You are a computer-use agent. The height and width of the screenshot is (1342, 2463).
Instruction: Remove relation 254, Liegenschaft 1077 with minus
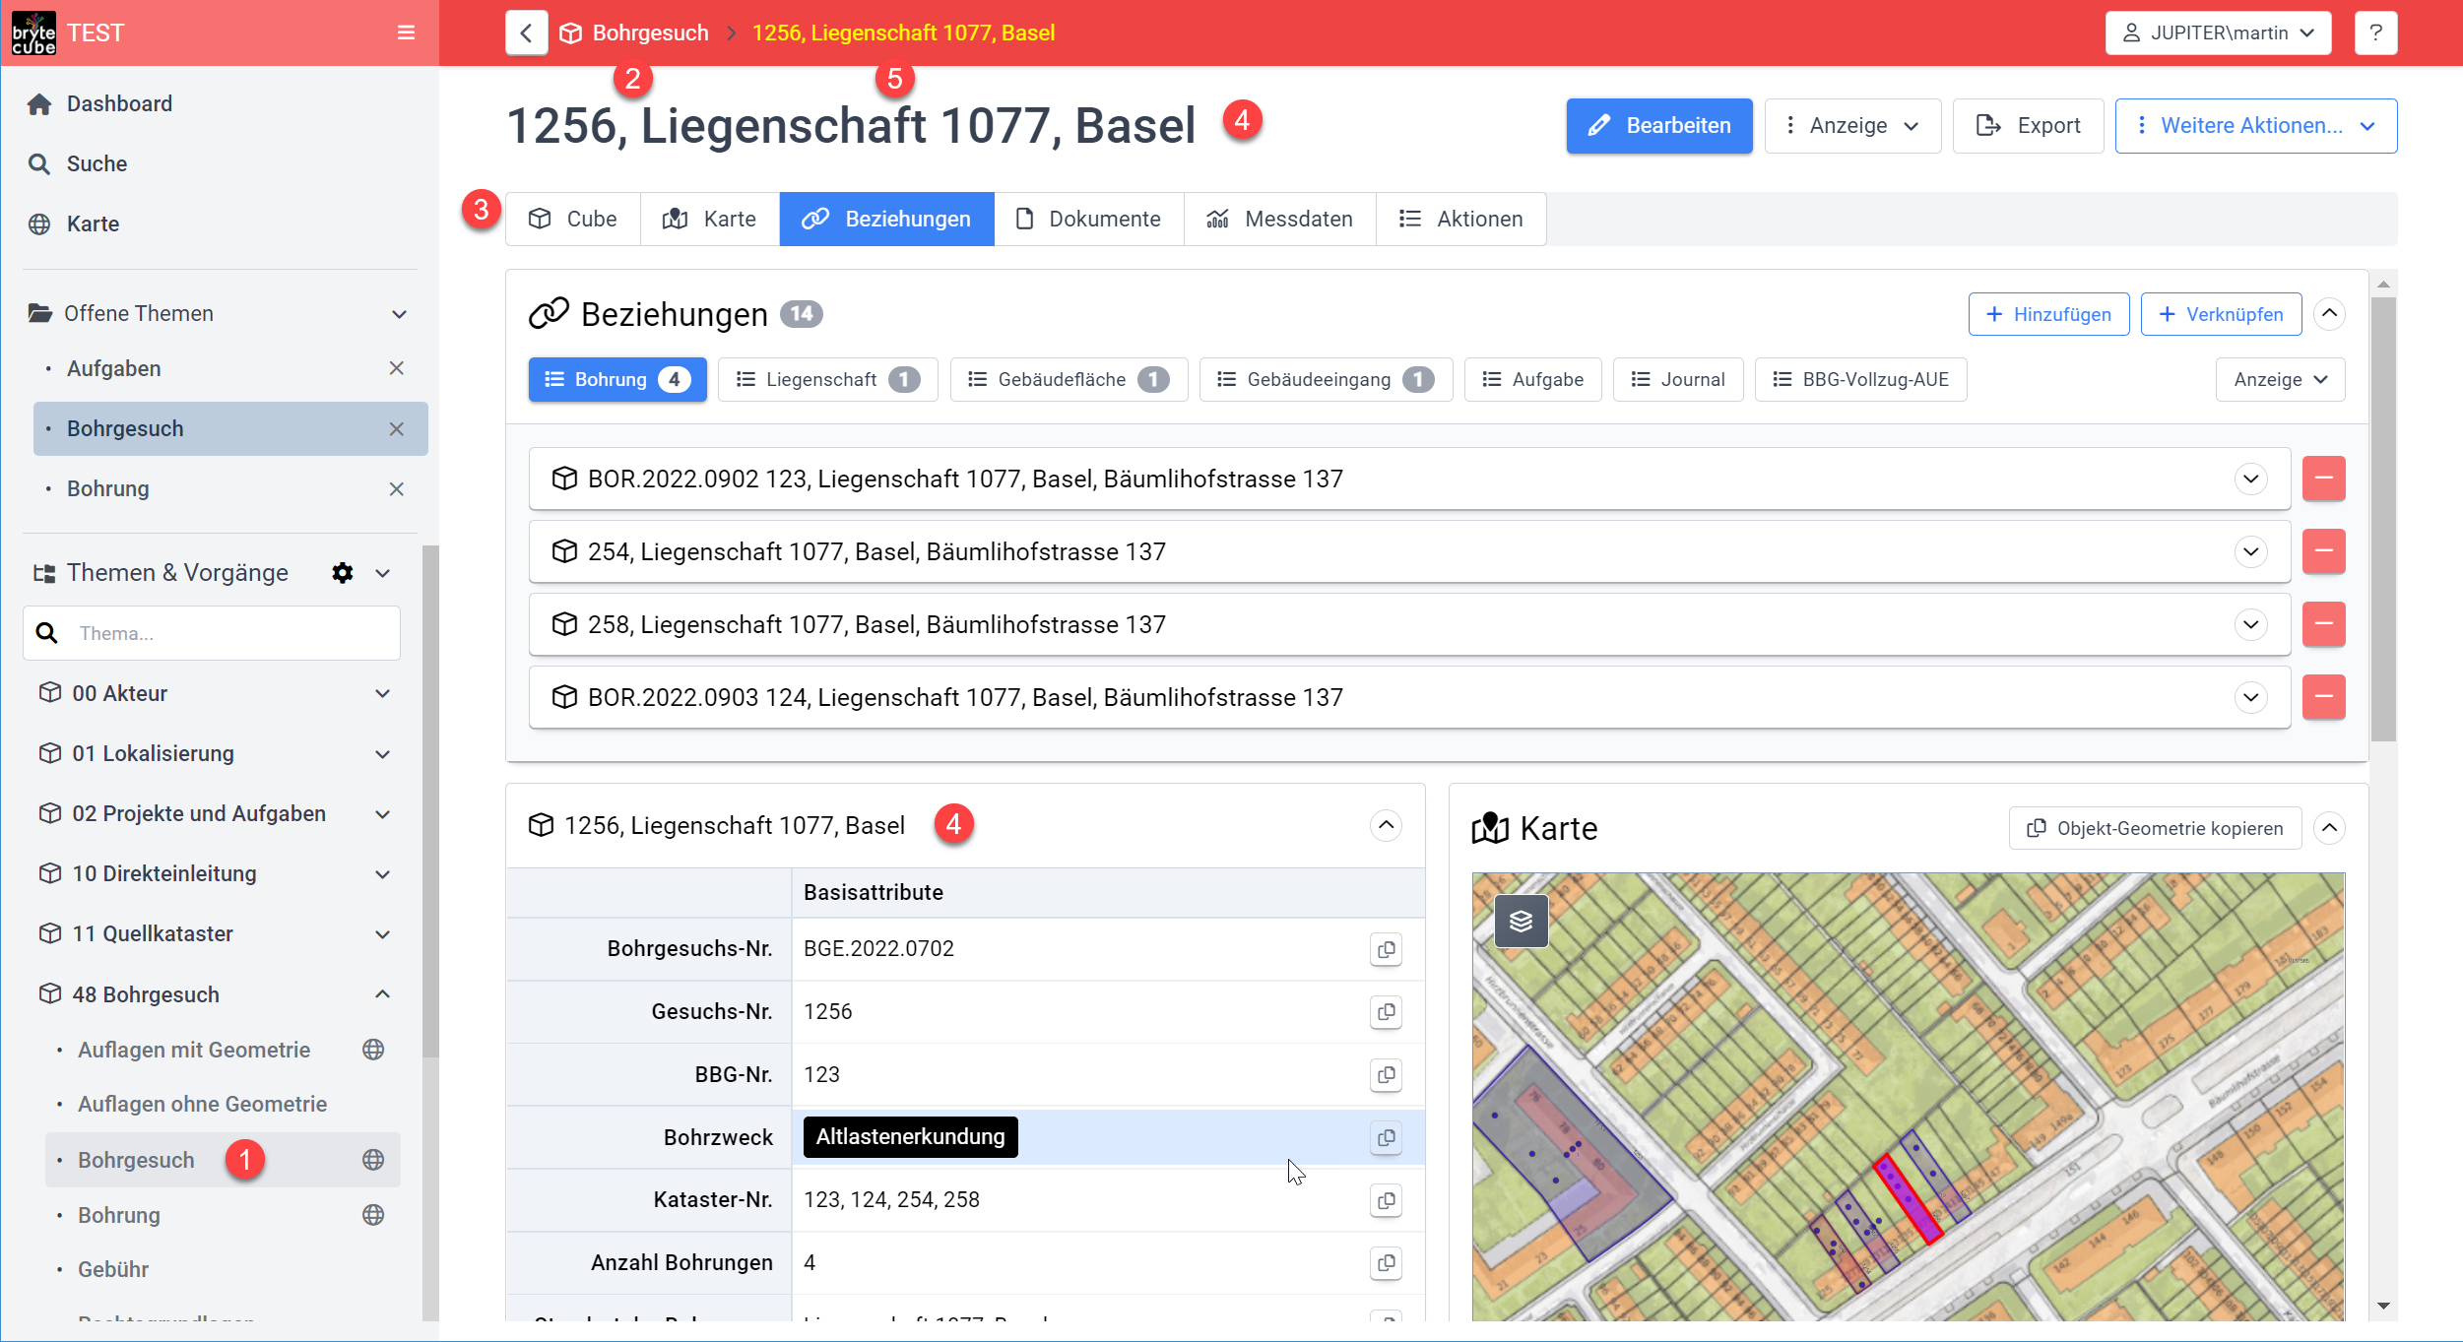2323,551
